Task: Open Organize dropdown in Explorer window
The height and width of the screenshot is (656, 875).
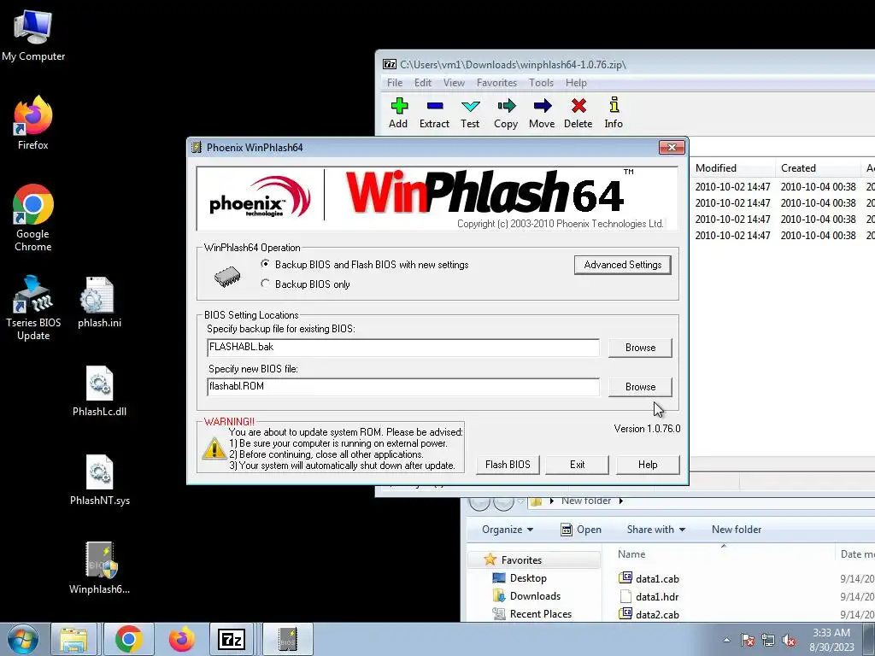Action: click(x=508, y=530)
